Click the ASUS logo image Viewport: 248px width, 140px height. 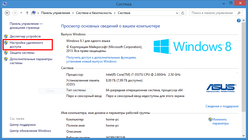[x=221, y=88]
